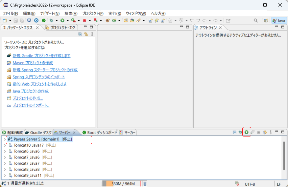Start the server with Servers view Run icon
The image size is (288, 187).
(247, 132)
